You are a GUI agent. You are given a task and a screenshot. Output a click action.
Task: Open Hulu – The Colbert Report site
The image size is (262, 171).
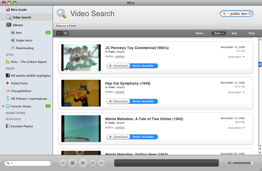[x=28, y=62]
